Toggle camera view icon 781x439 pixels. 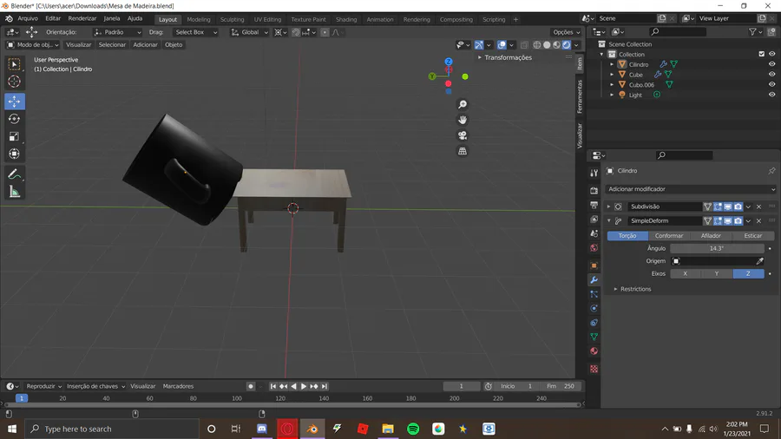tap(463, 135)
